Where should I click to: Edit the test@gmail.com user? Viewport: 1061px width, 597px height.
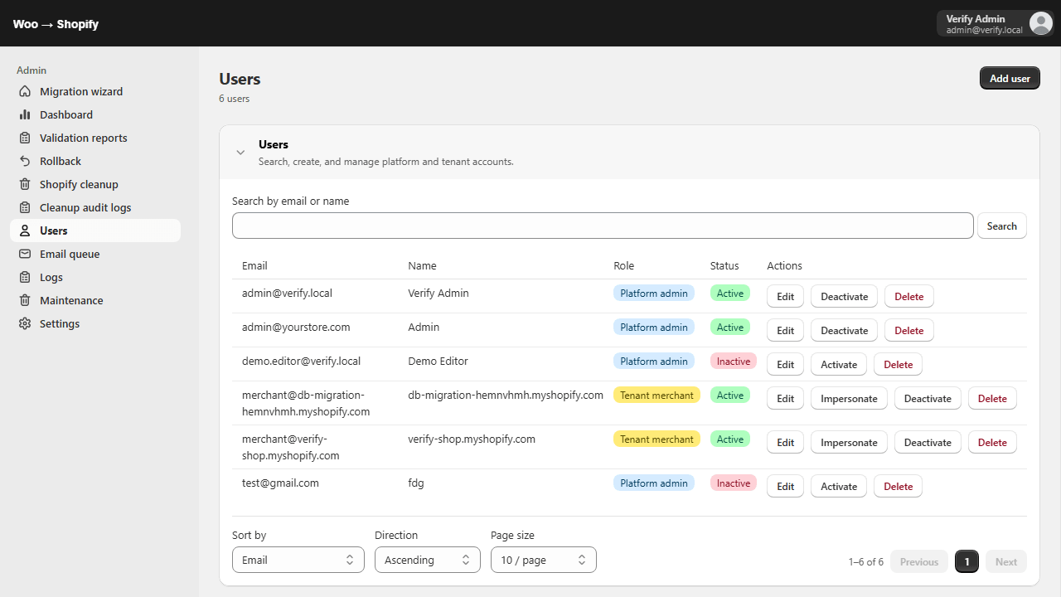785,486
